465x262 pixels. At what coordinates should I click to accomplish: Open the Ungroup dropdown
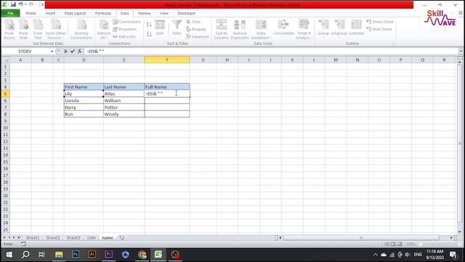point(339,28)
